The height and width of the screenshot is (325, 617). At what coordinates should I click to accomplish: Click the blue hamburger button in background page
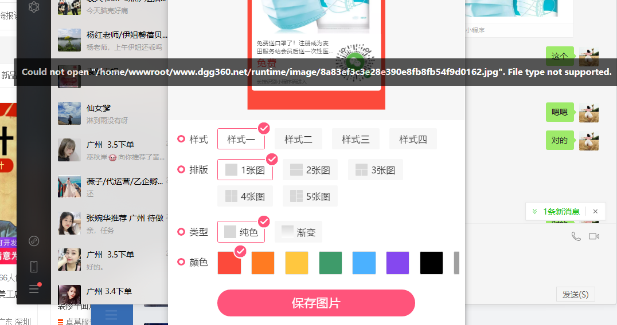point(111,314)
